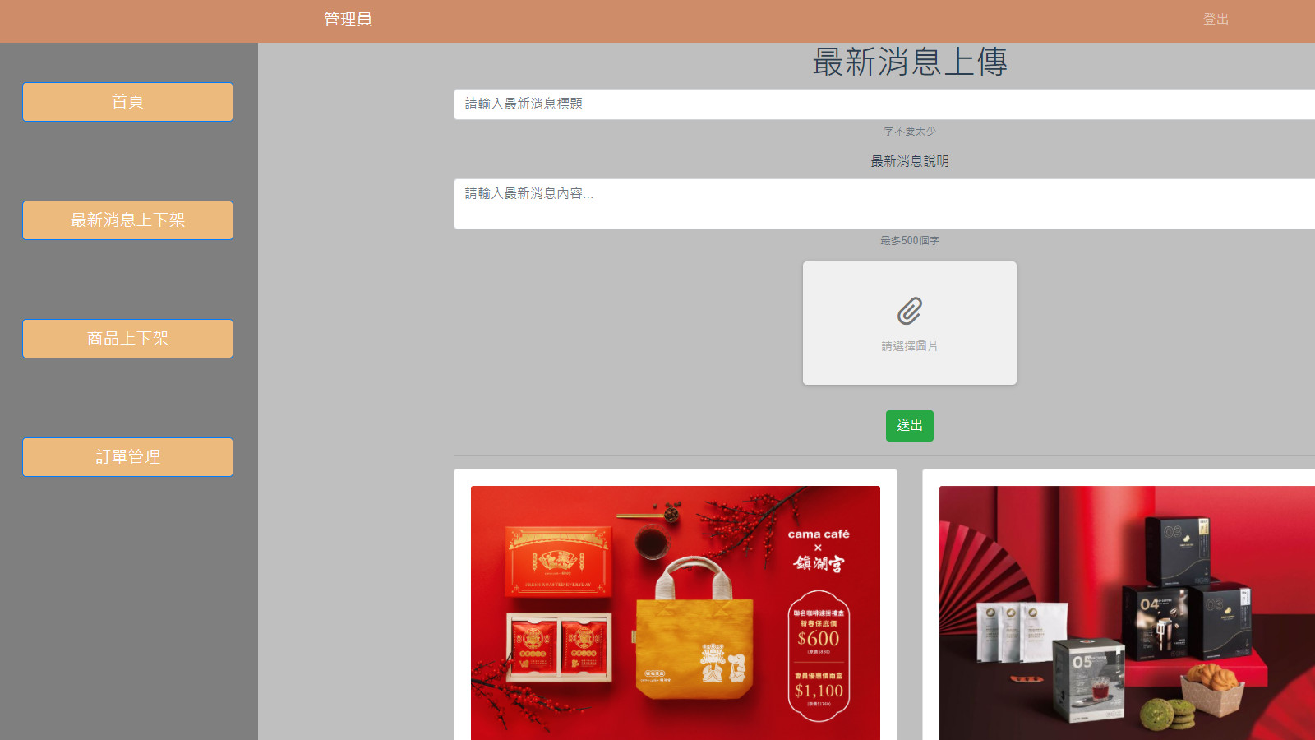Go to 最新消息上下架 in sidebar
Viewport: 1315px width, 740px height.
point(127,220)
